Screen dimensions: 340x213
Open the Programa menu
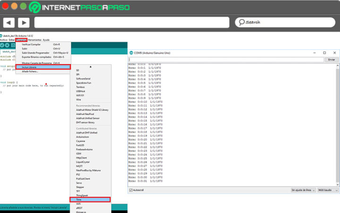(x=21, y=40)
